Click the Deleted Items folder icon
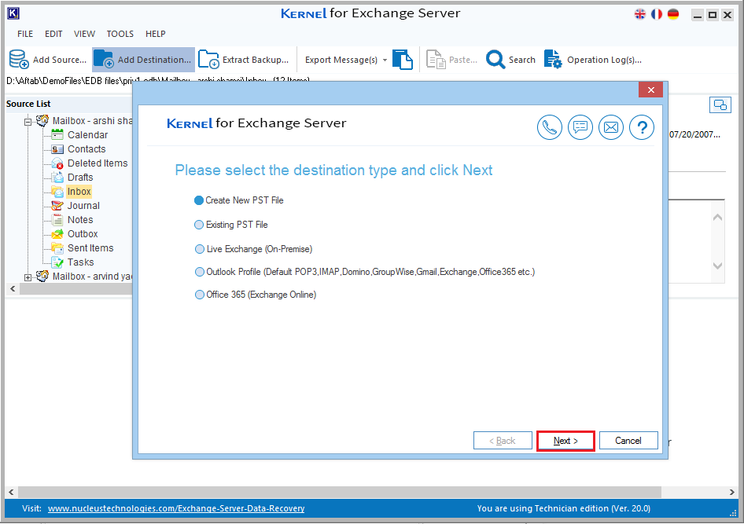The image size is (744, 524). (x=57, y=163)
